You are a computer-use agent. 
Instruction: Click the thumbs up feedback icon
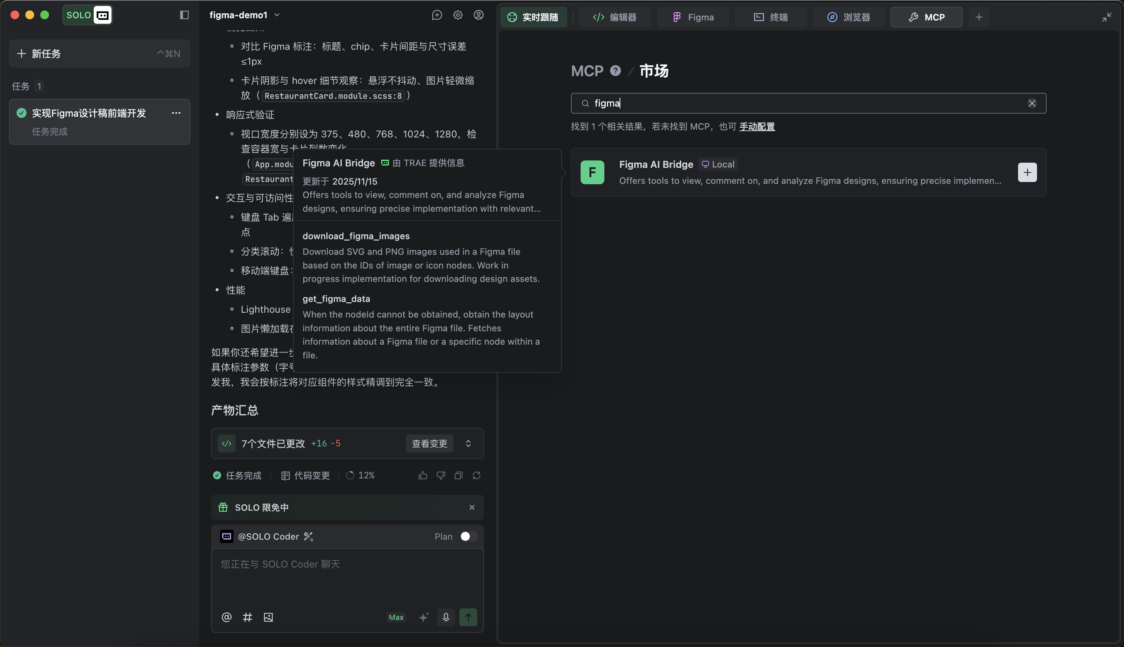coord(423,475)
